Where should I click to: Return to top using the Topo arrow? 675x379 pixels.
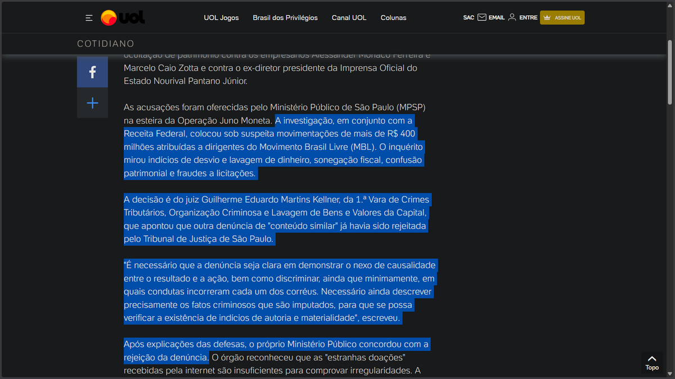pos(652,362)
